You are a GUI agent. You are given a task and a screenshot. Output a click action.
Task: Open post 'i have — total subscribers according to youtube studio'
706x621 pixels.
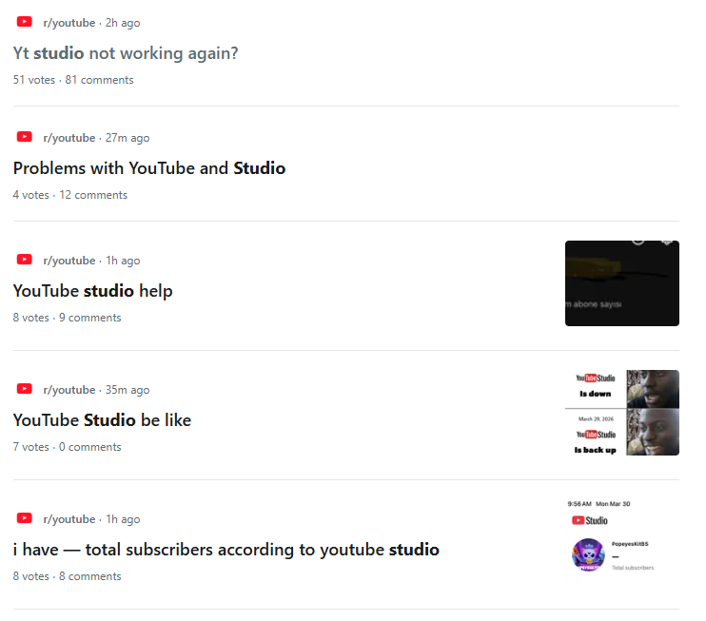coord(226,550)
